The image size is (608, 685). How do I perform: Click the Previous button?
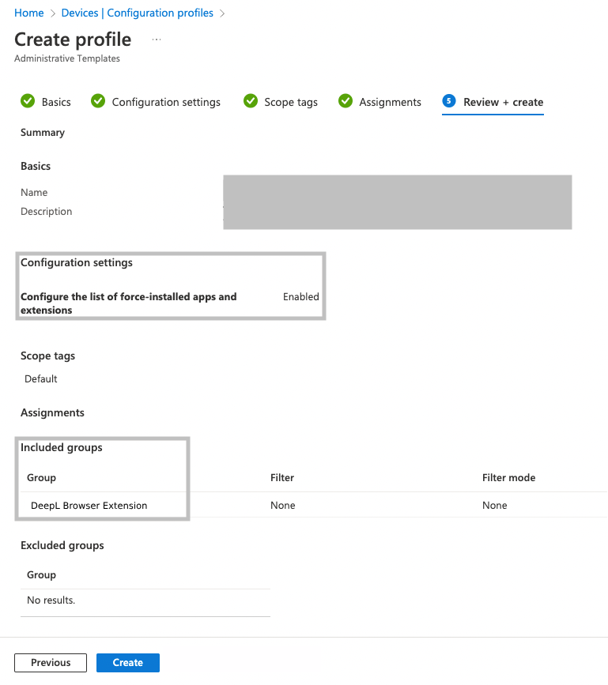[x=51, y=663]
